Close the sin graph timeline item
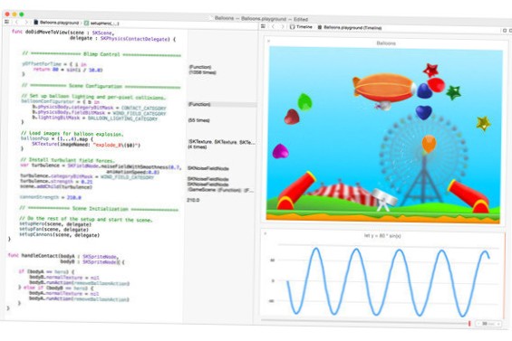This screenshot has width=512, height=341. 265,233
